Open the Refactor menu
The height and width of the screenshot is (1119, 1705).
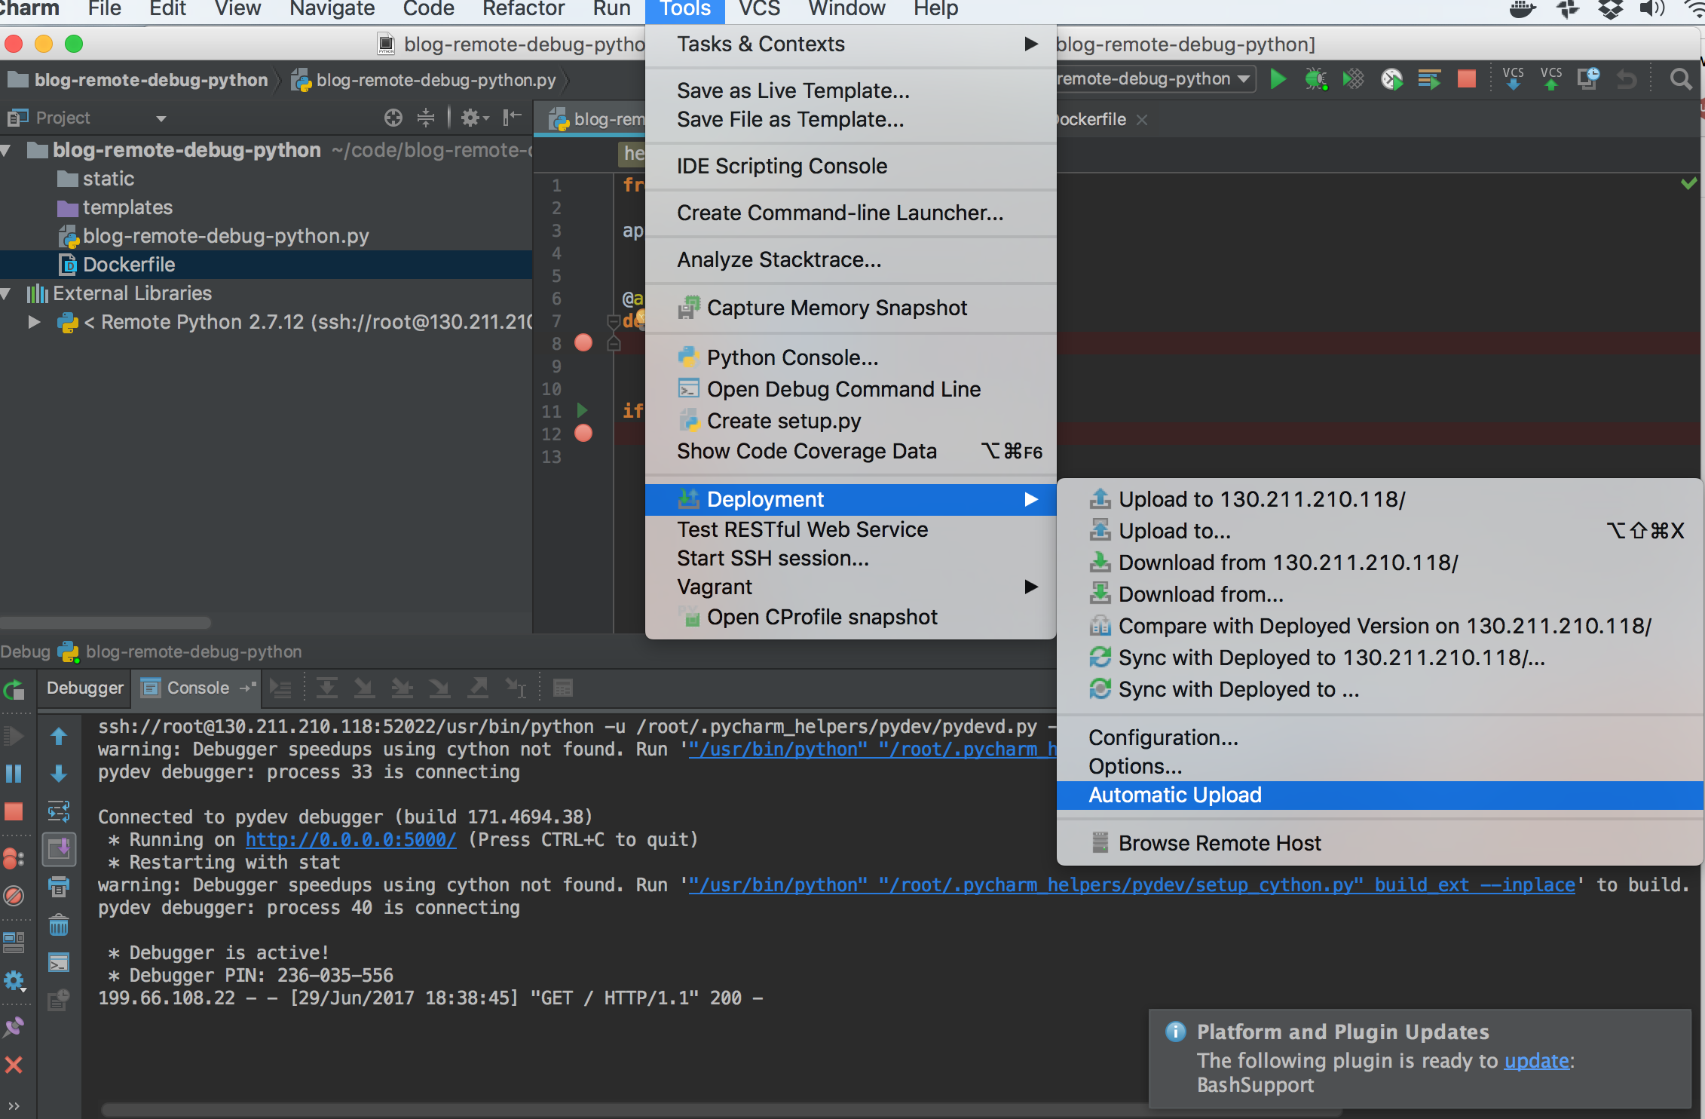[x=523, y=9]
